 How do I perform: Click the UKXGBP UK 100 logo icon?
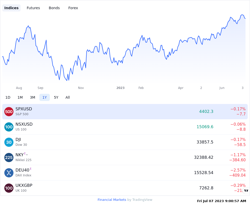tap(9, 188)
